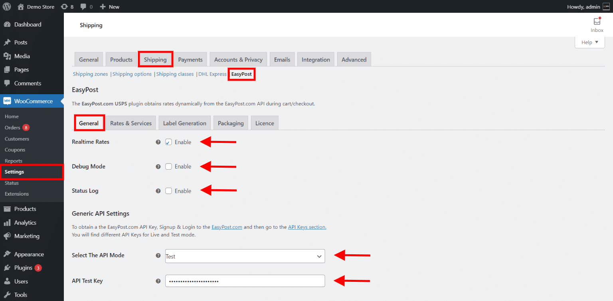Click the Realtime Rates help tooltip icon
Screen dimensions: 613x301
point(158,142)
